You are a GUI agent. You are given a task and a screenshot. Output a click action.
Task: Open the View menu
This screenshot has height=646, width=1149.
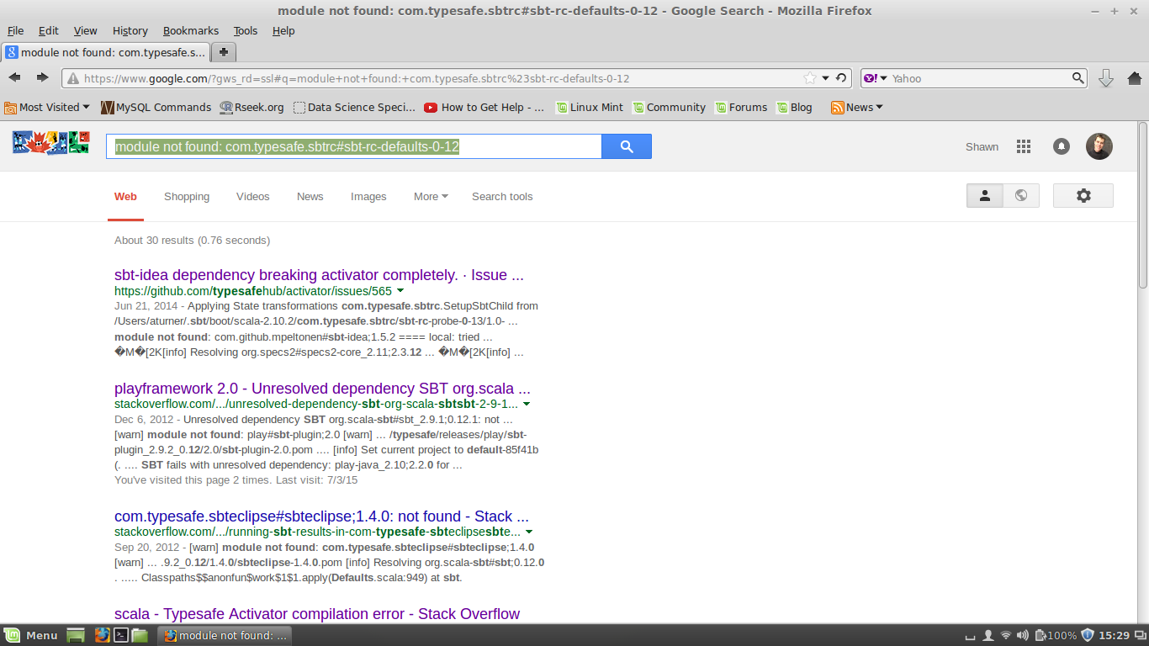click(x=86, y=30)
